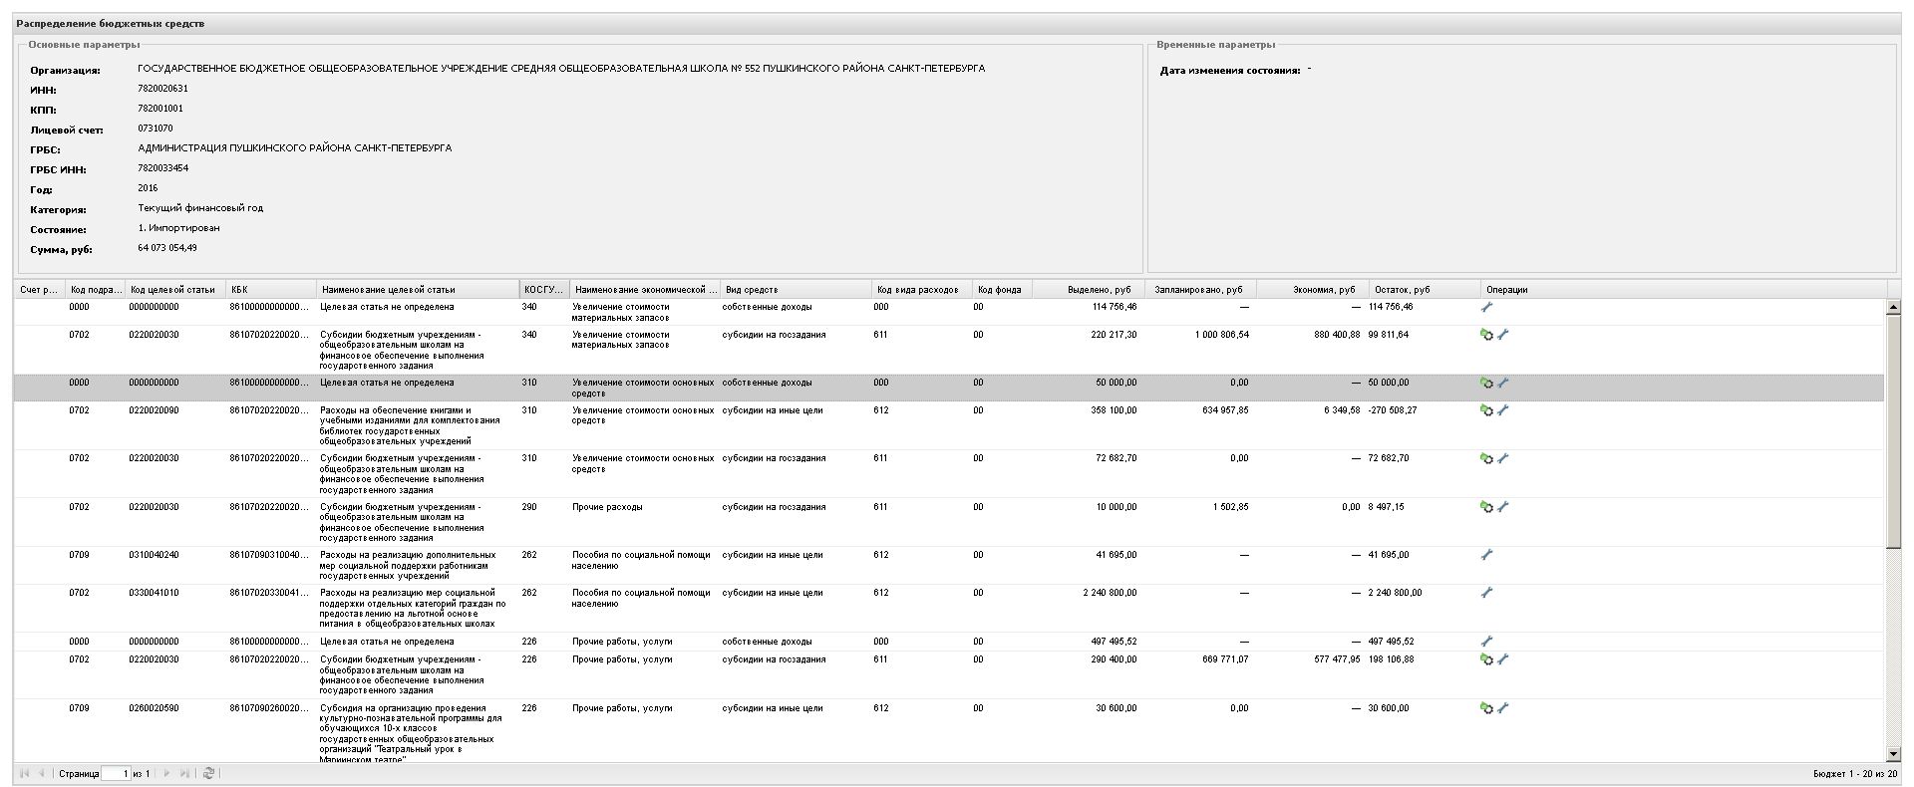Click INN value '7820020631'
The height and width of the screenshot is (787, 1914).
click(162, 89)
